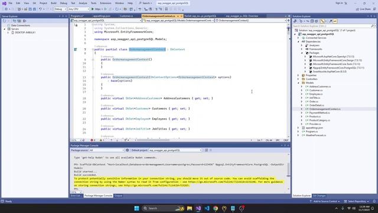Switch to the Program.cs tab

click(x=77, y=16)
